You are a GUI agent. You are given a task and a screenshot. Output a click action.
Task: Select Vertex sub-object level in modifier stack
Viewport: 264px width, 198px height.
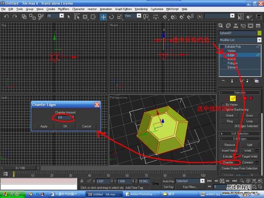(231, 51)
